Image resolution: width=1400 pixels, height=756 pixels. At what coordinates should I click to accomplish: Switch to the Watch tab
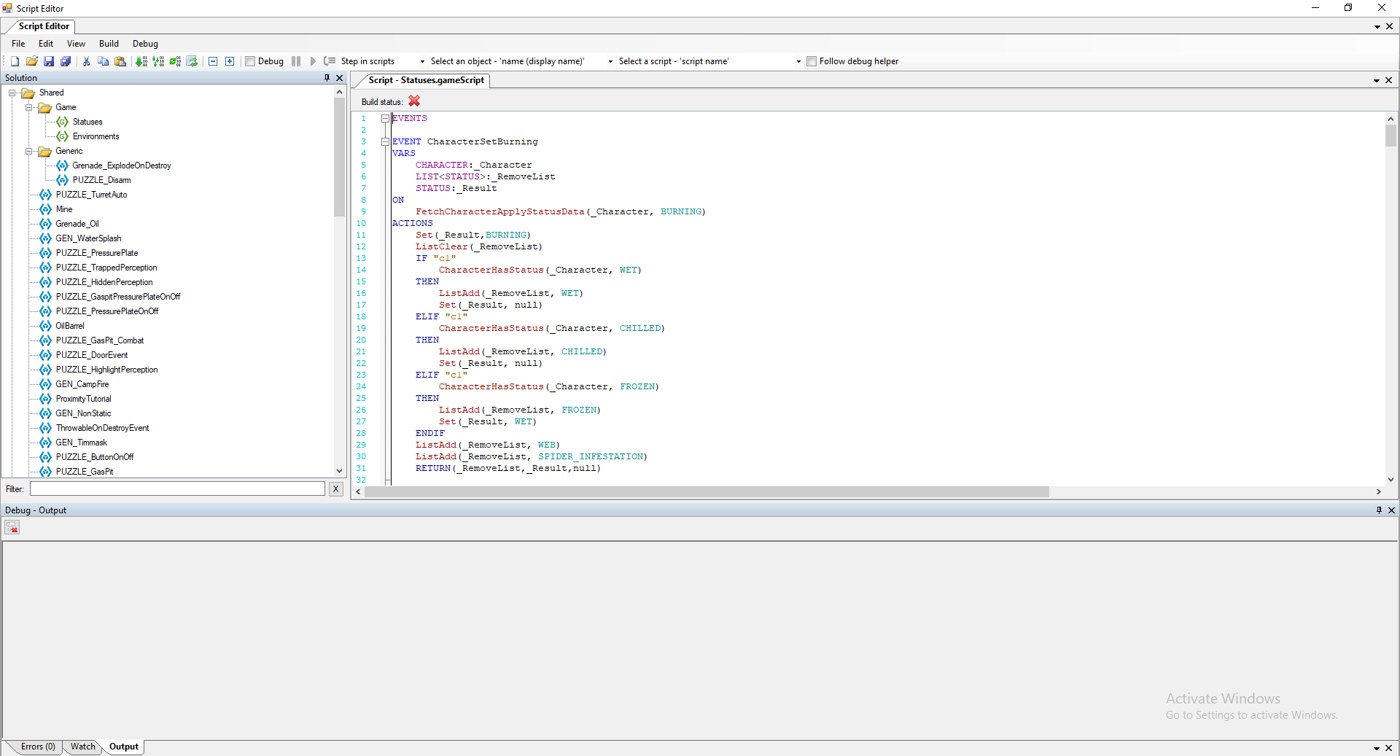pyautogui.click(x=82, y=747)
